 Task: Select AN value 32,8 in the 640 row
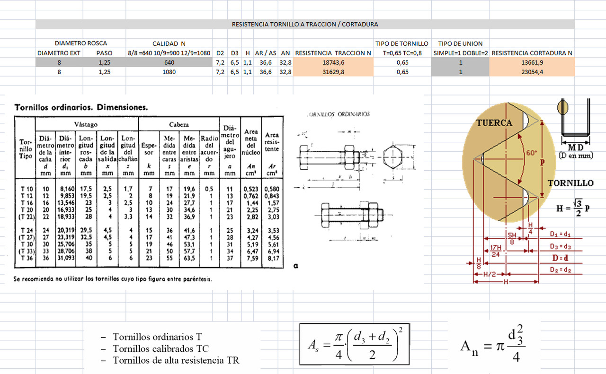click(285, 62)
